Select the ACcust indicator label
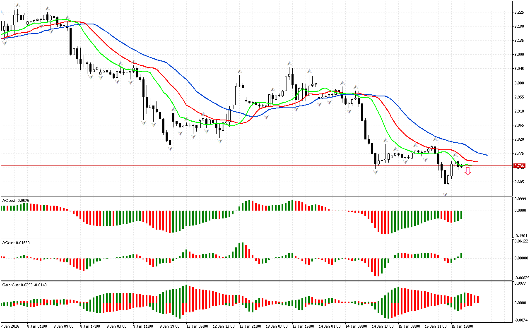The width and height of the screenshot is (530, 331). tap(14, 242)
